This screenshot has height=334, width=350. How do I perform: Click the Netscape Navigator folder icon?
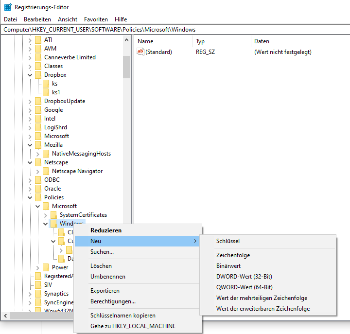click(x=46, y=171)
